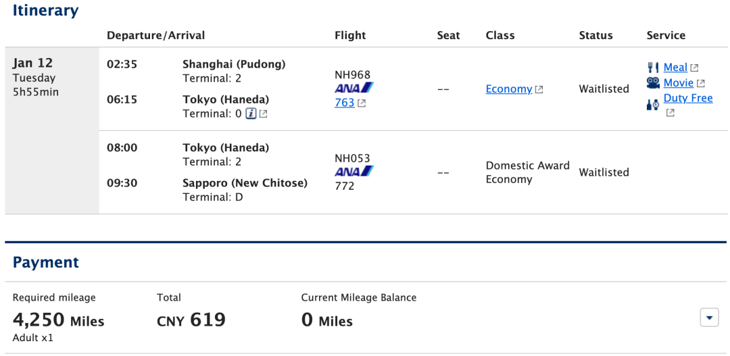Screen dimensions: 730x356
Task: Click the Haneda terminal info icon
Action: (x=251, y=113)
